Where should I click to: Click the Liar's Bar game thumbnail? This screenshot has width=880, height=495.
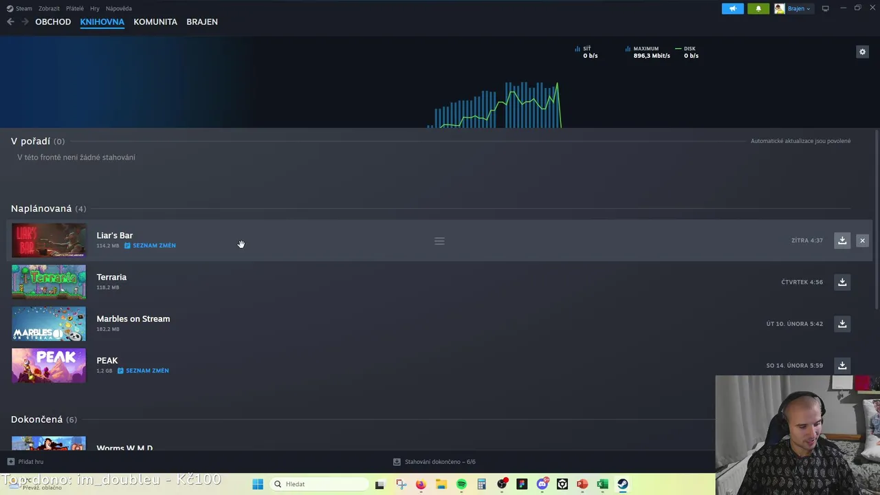click(49, 241)
